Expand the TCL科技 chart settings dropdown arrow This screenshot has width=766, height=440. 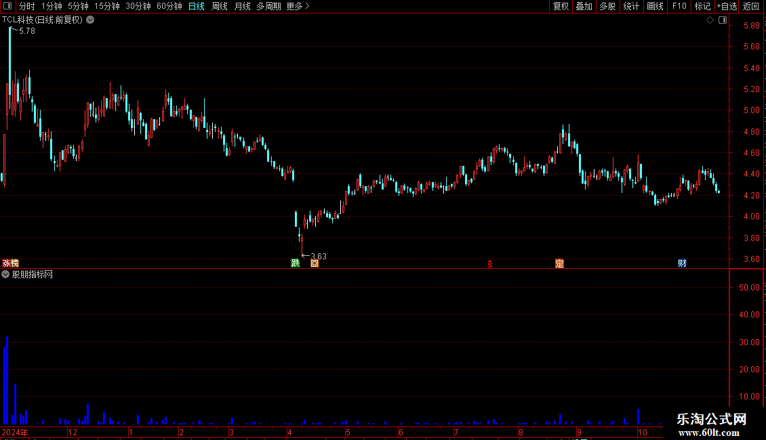[90, 20]
